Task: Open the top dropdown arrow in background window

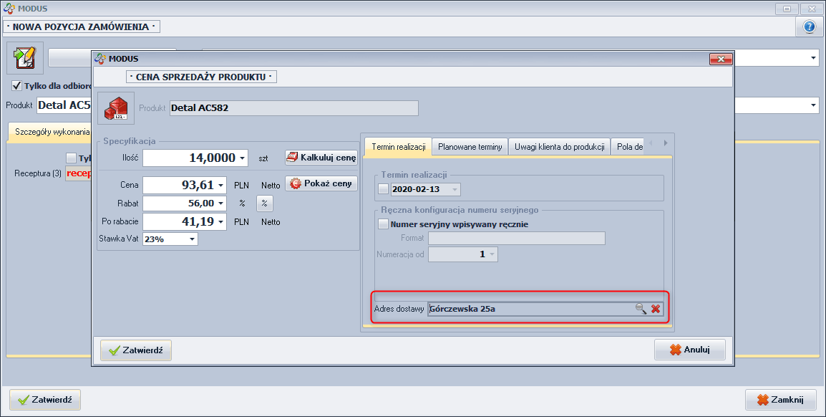Action: 813,57
